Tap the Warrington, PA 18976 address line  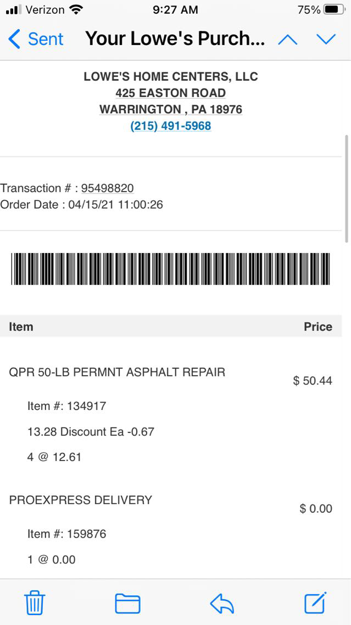[171, 109]
